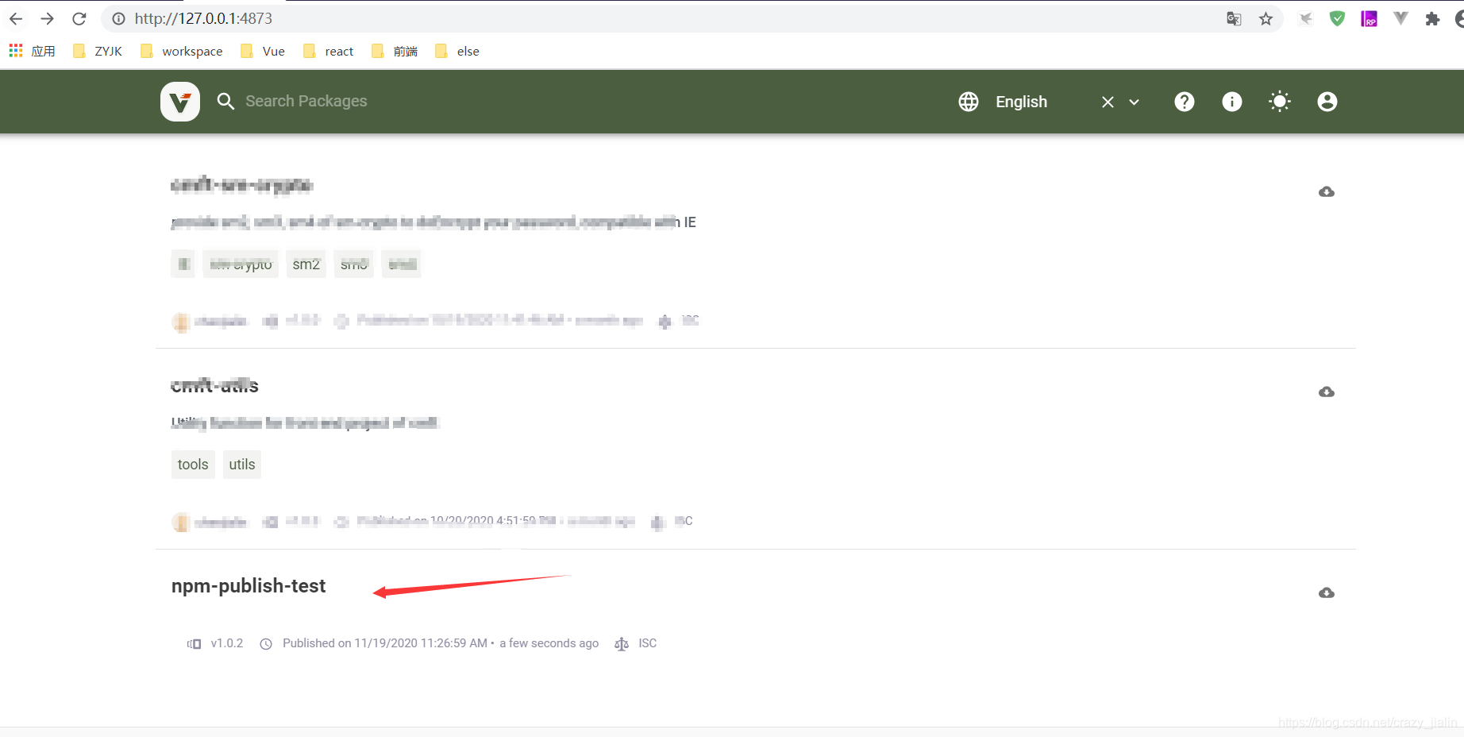Toggle the light/dark theme
The image size is (1464, 737).
[1280, 102]
